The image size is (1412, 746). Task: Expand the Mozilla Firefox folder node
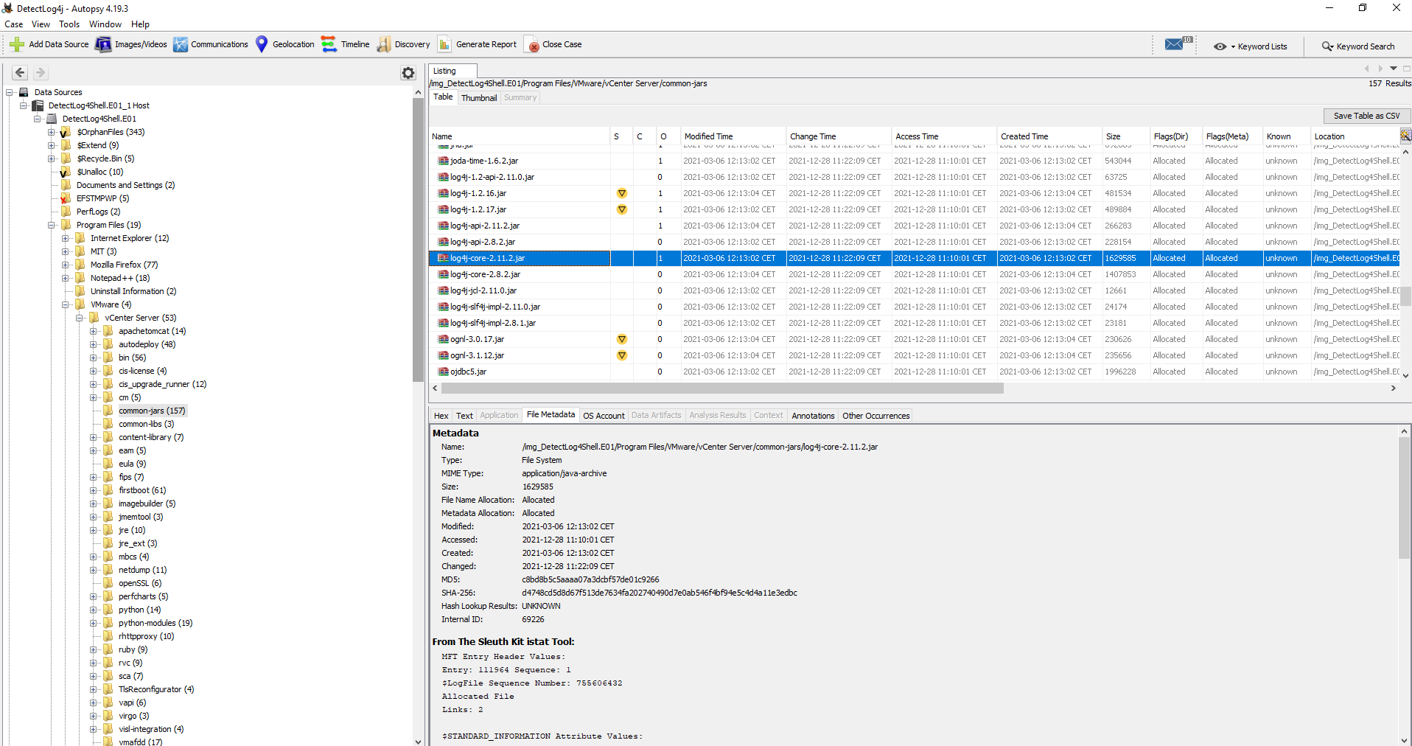(x=66, y=265)
